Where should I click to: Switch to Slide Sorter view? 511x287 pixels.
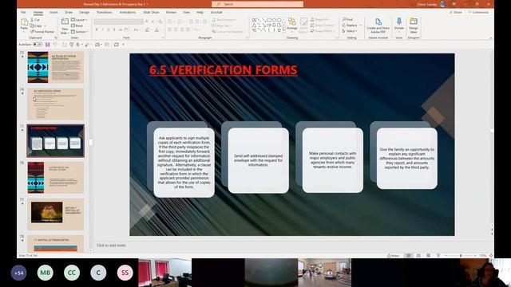[418, 256]
